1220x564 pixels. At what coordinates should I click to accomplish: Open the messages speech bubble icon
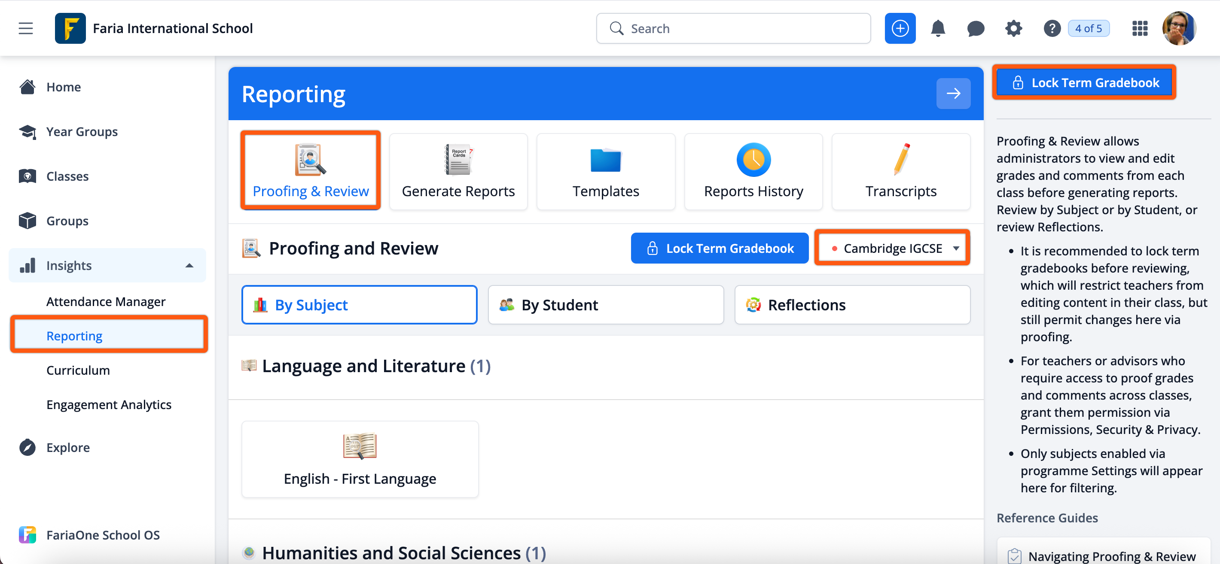[x=975, y=28]
